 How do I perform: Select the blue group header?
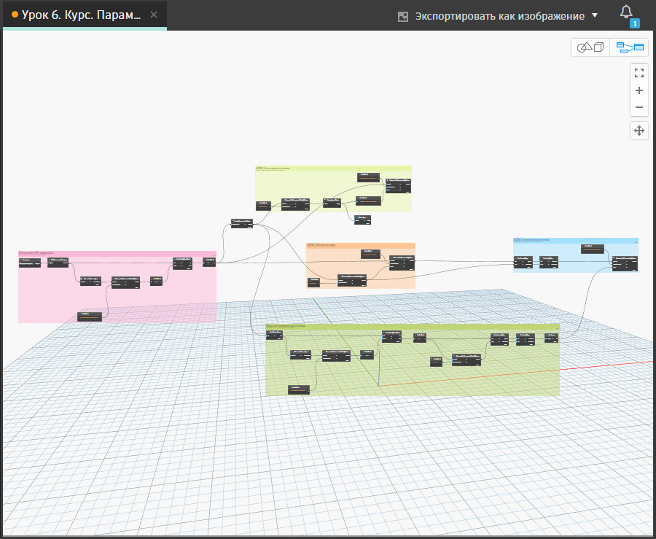[574, 239]
